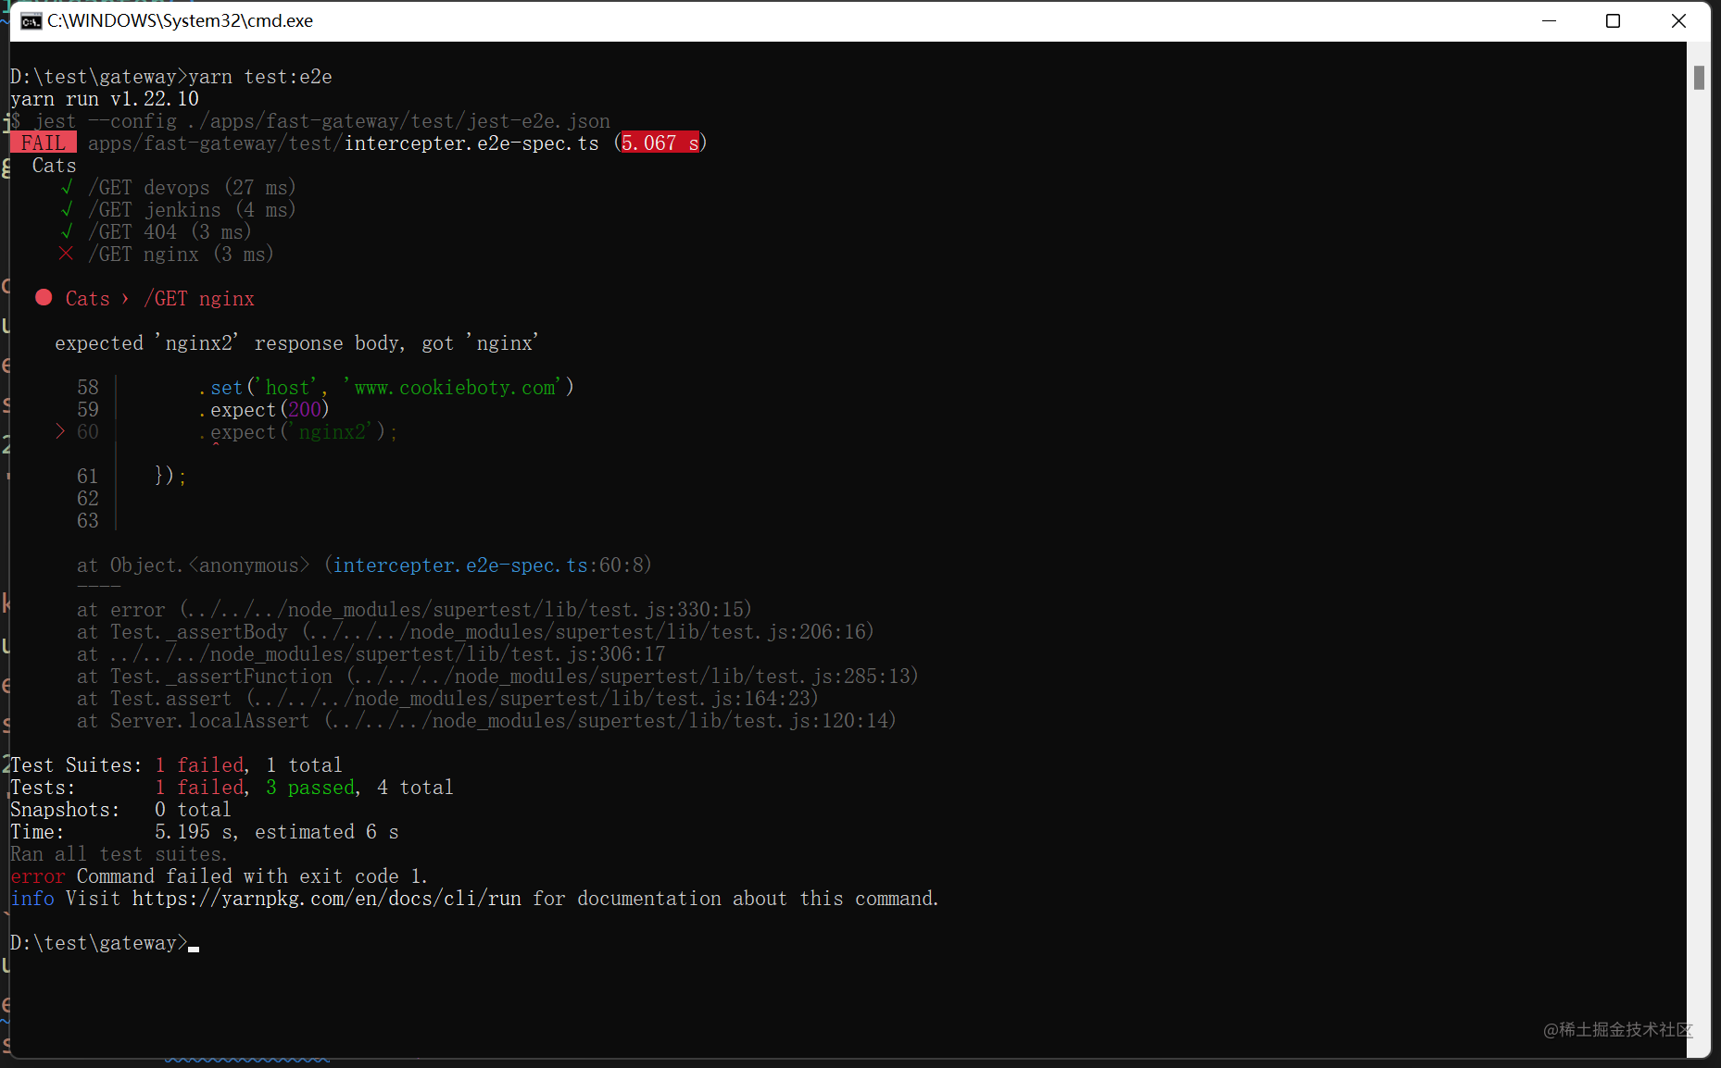The height and width of the screenshot is (1068, 1721).
Task: Click the 'Server.localAssert' stack line
Action: (x=487, y=720)
